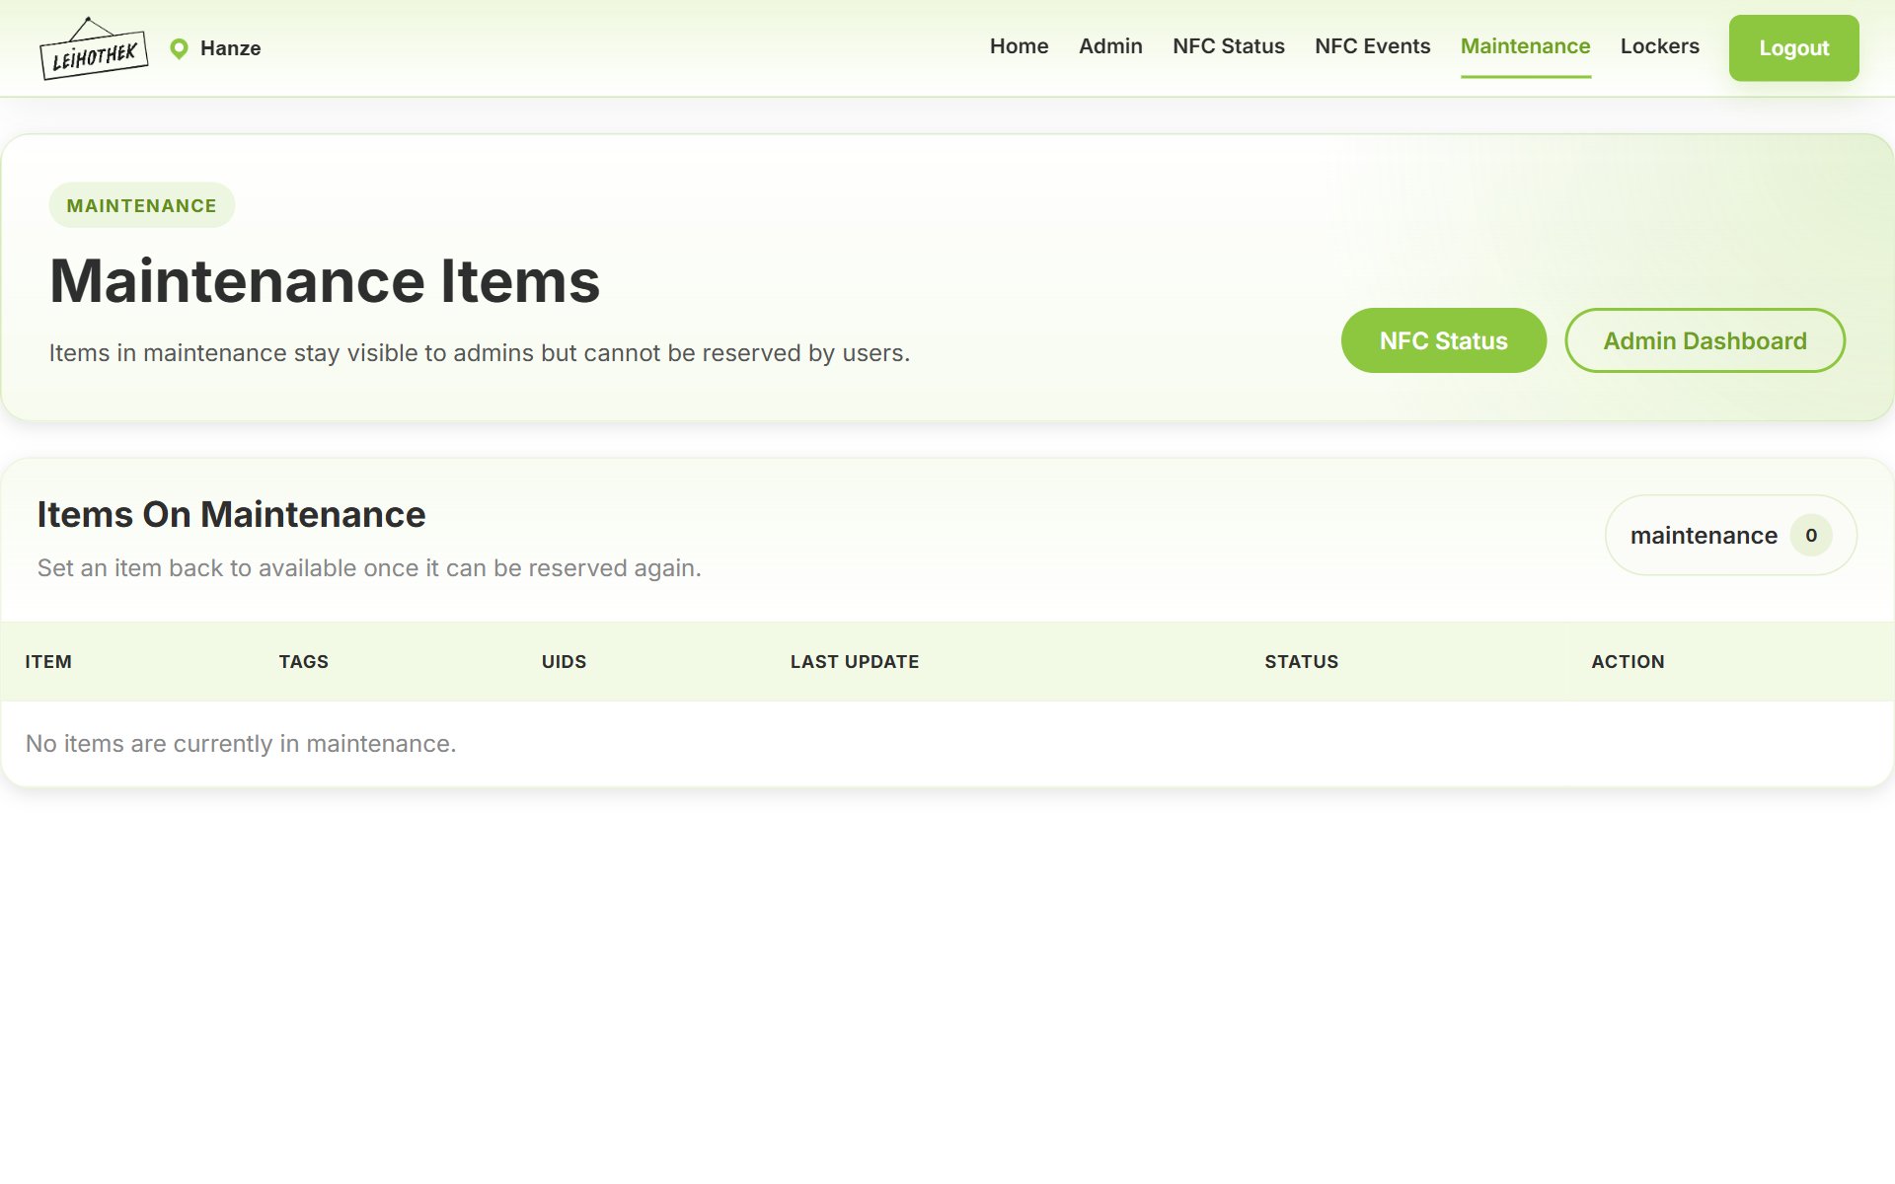Click the TAGS column header
The width and height of the screenshot is (1895, 1184).
pos(304,662)
